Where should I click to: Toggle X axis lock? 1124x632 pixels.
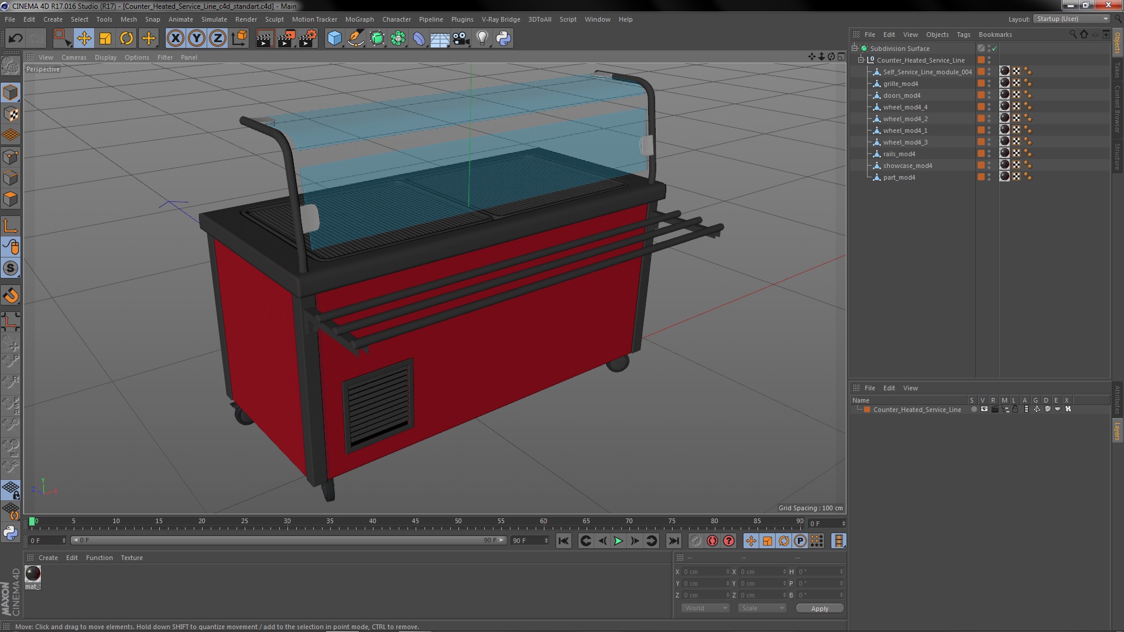click(175, 39)
